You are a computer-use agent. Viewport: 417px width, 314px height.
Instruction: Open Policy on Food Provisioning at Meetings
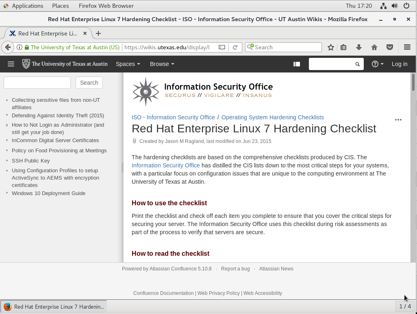coord(59,150)
